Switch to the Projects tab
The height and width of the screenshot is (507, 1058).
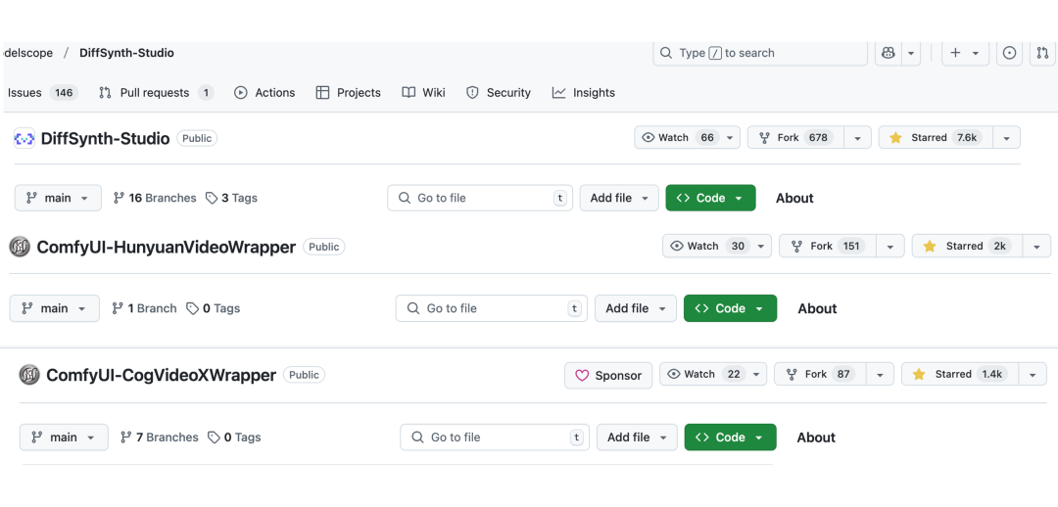[x=348, y=93]
